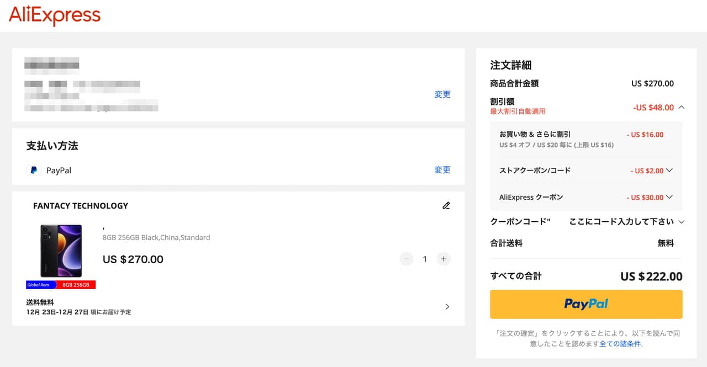Click the 8GB 256GB Black variant description
This screenshot has width=707, height=367.
(156, 238)
